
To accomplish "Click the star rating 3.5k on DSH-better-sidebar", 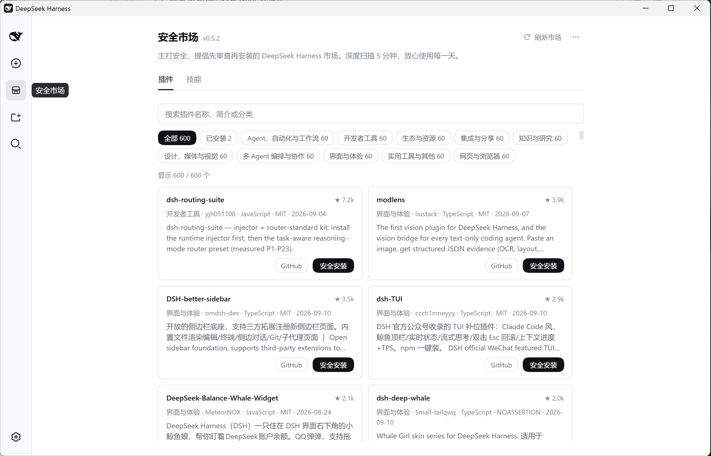I will [344, 299].
